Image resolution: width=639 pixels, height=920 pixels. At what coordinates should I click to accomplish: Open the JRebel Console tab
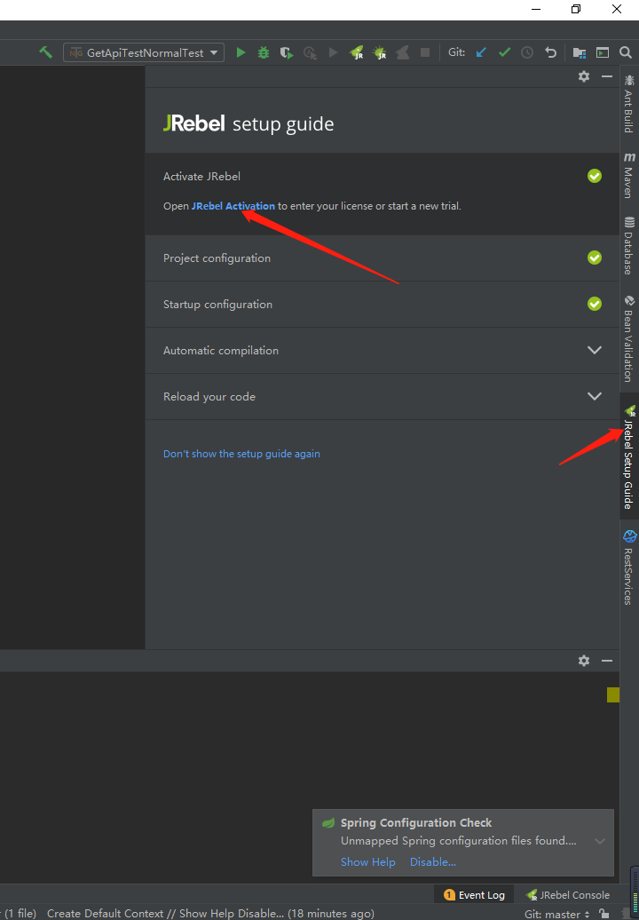pyautogui.click(x=568, y=895)
